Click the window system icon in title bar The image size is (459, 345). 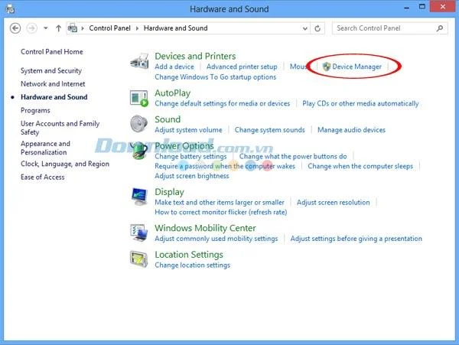click(x=10, y=8)
